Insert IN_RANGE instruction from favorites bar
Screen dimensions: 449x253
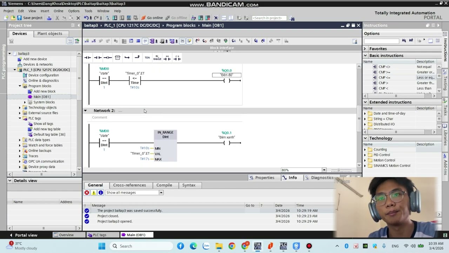[x=157, y=58]
